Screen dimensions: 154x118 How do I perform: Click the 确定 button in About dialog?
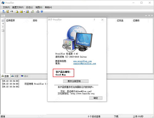click(96, 98)
